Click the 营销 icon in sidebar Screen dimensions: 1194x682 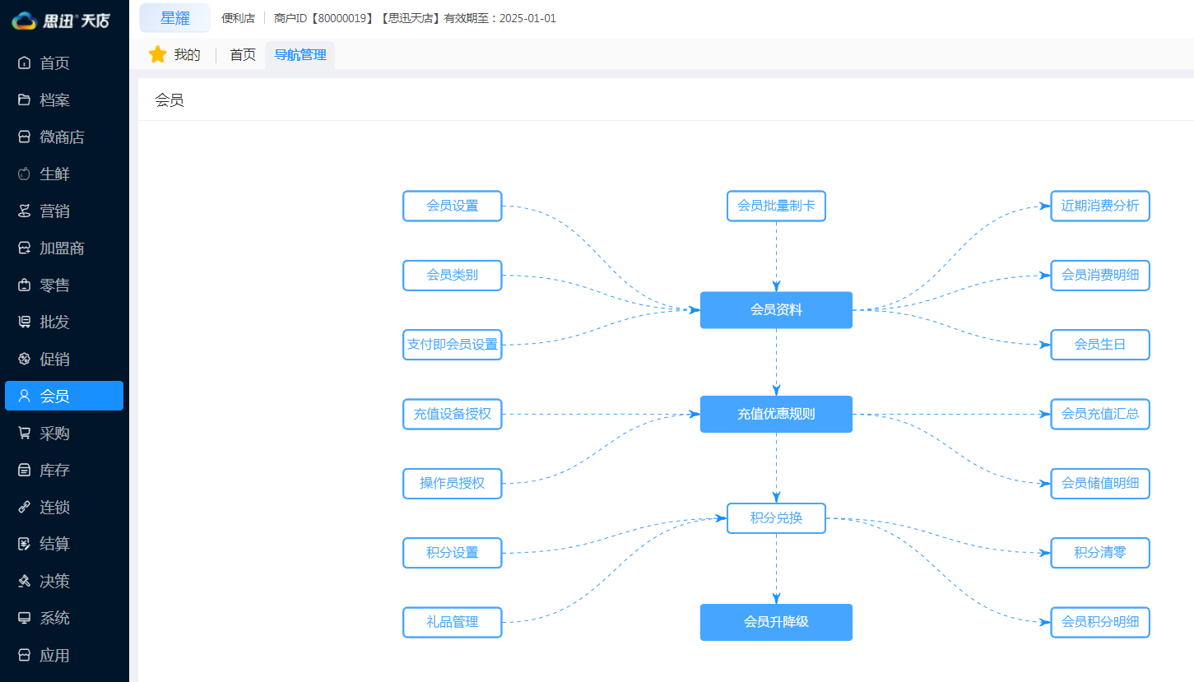tap(24, 211)
